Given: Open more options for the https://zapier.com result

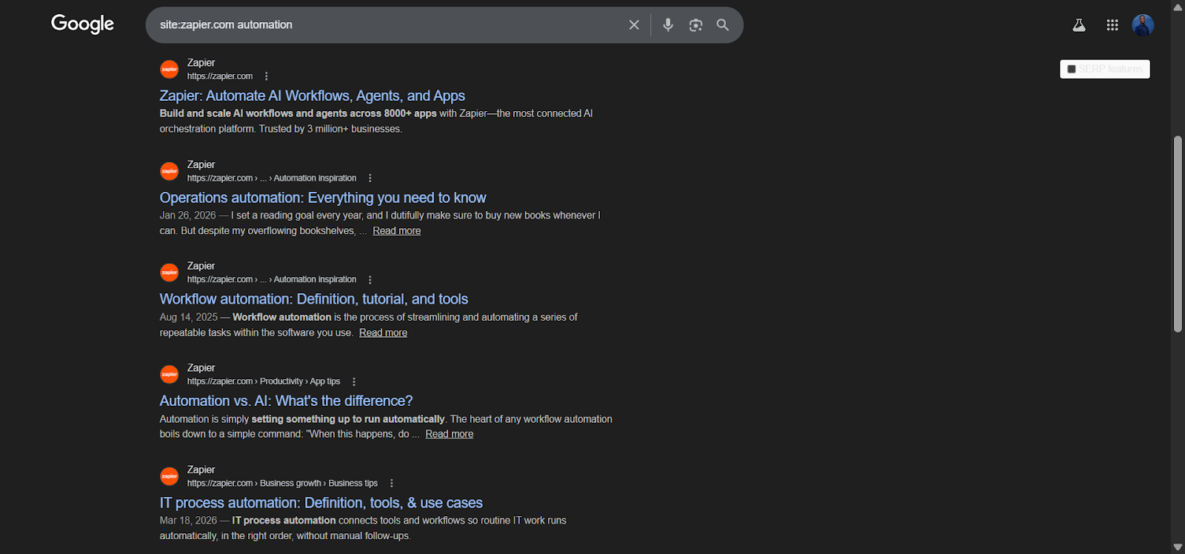Looking at the screenshot, I should coord(267,76).
